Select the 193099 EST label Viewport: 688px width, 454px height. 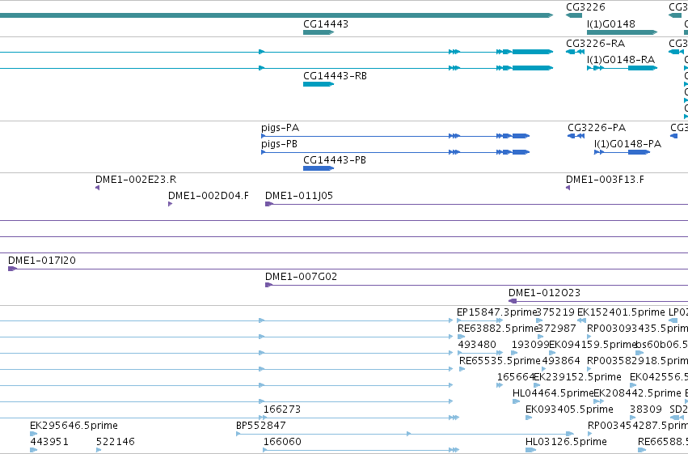(530, 345)
